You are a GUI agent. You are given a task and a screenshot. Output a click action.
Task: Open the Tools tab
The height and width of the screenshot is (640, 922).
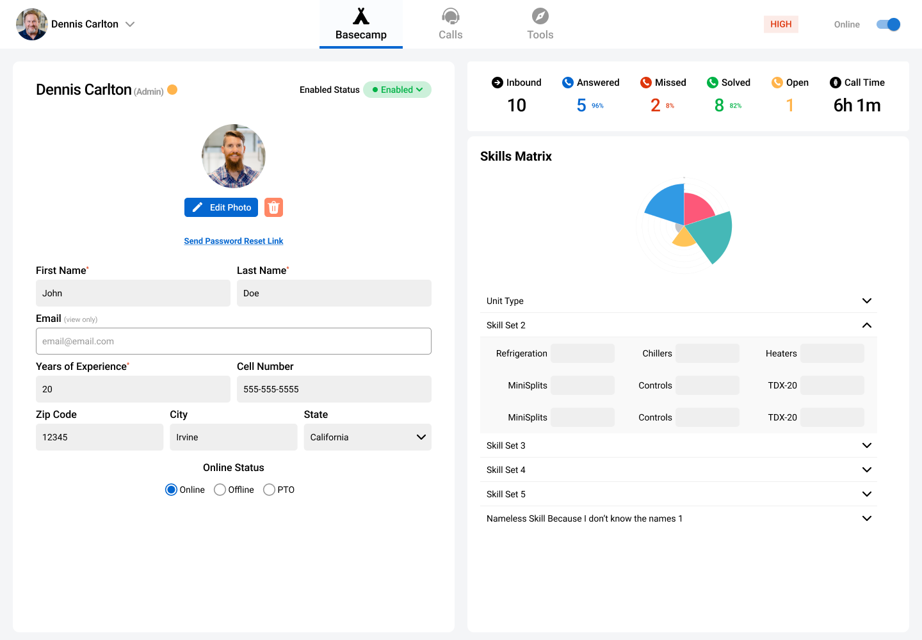(x=540, y=24)
